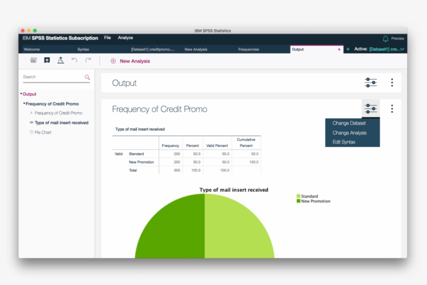The image size is (427, 285).
Task: Click sliders icon beside Frequency of Credit Promo
Action: [371, 109]
